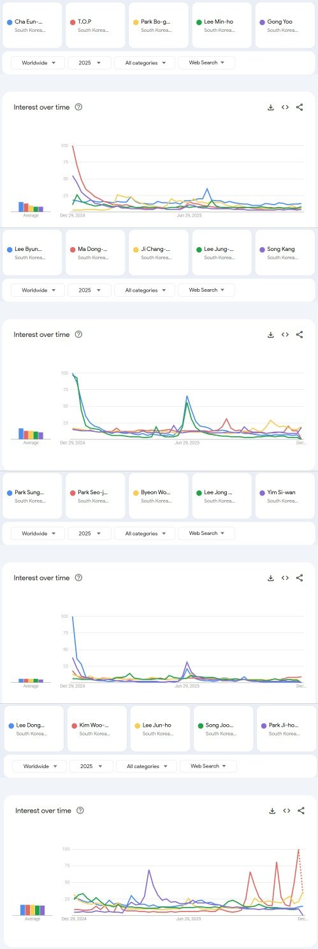Click the Song Joo... search term card
Screen dimensions: 318x949
[224, 729]
